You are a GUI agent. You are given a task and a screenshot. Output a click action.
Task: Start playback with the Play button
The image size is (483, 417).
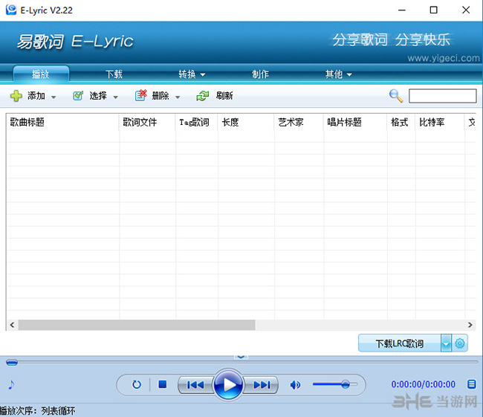(228, 384)
